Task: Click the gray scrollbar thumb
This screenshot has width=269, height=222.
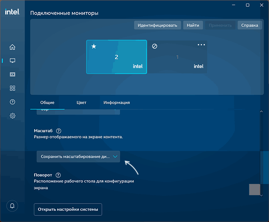Action: pos(254,189)
